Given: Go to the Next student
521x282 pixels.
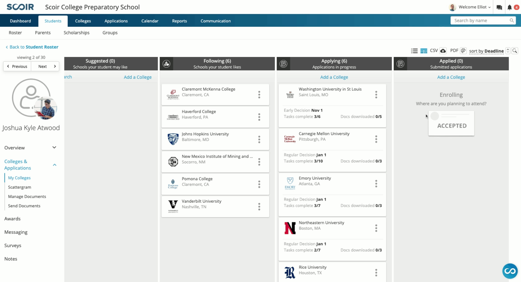Looking at the screenshot, I should pyautogui.click(x=45, y=66).
